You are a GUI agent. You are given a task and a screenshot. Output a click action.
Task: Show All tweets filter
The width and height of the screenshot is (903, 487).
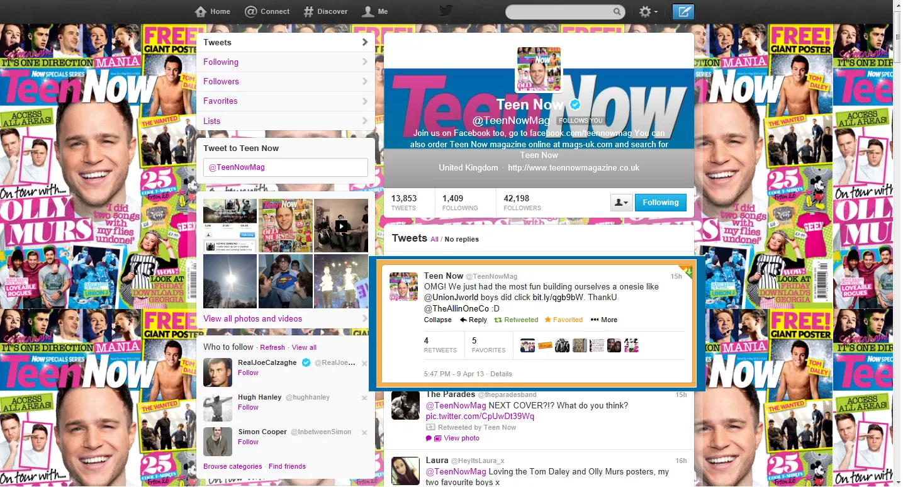click(434, 239)
